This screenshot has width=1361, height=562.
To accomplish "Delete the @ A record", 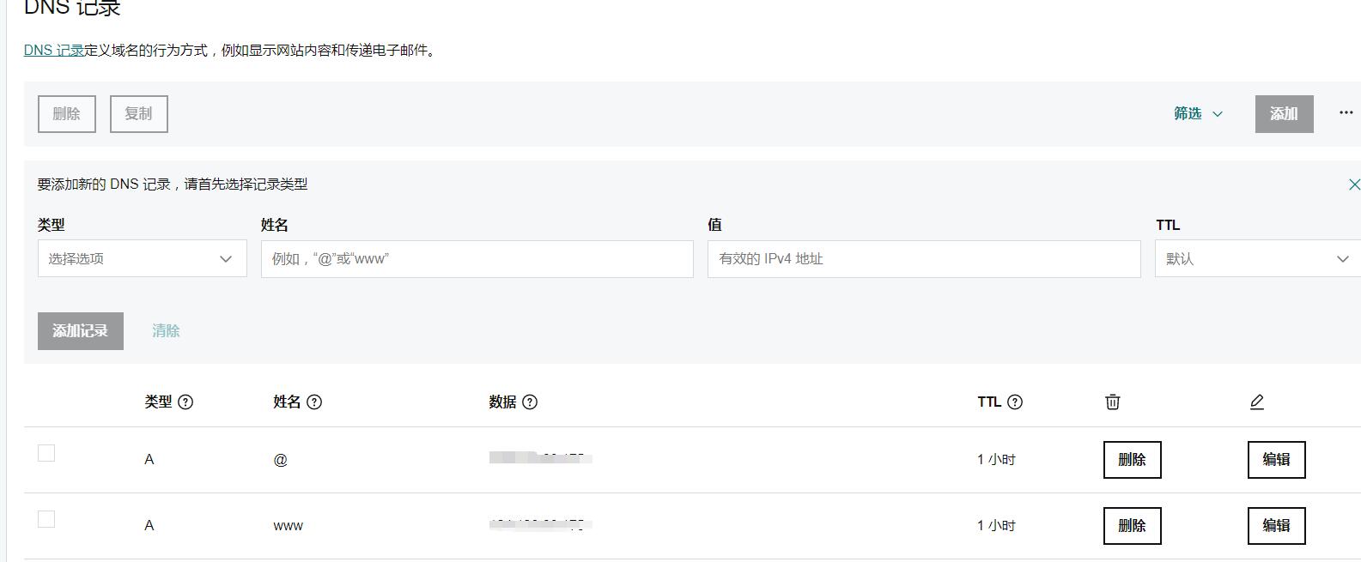I will point(1133,460).
